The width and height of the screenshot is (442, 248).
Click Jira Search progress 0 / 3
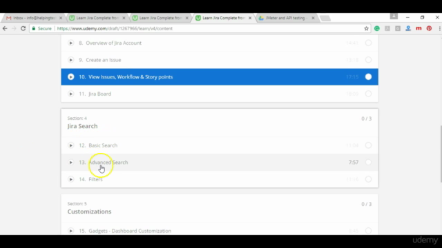click(367, 118)
